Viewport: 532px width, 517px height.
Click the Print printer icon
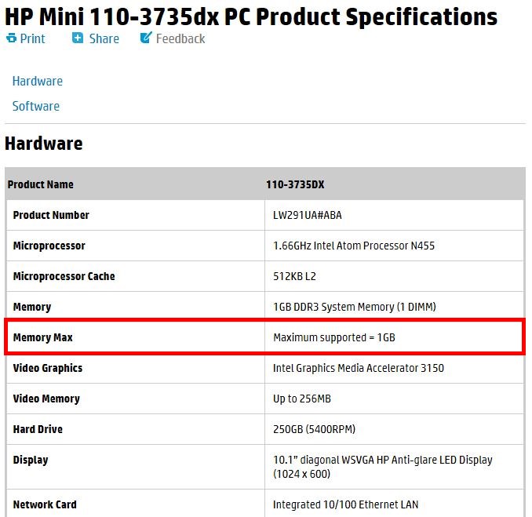(11, 38)
